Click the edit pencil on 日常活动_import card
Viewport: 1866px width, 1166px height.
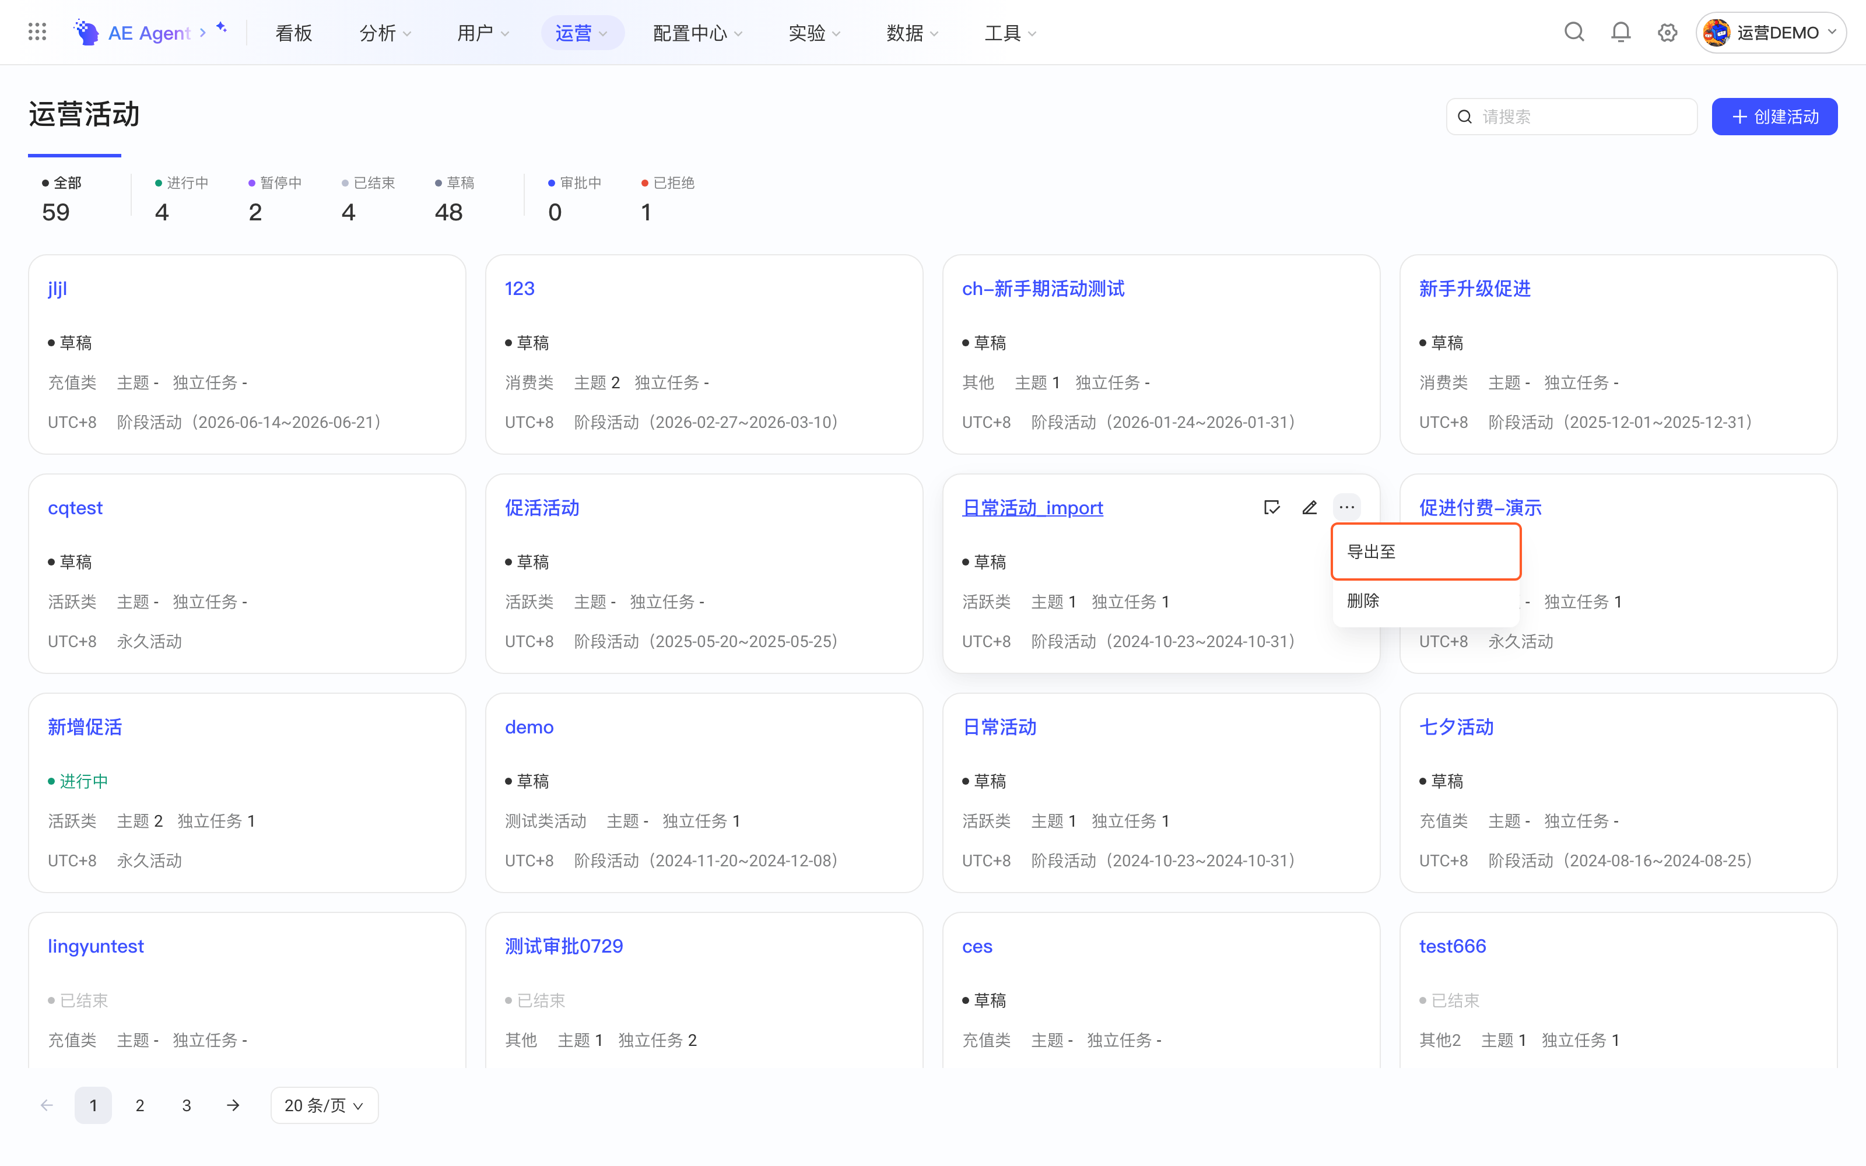point(1309,507)
